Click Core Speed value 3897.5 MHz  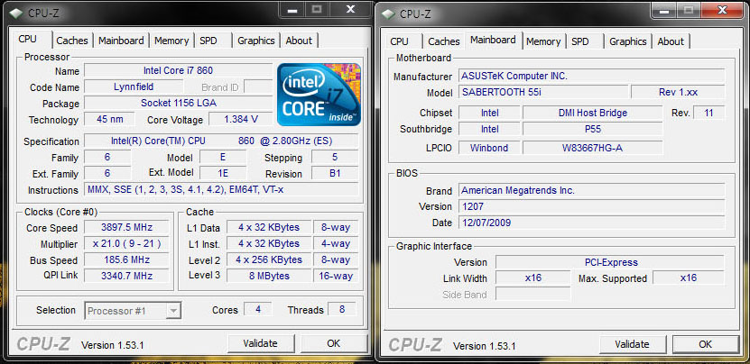click(126, 227)
